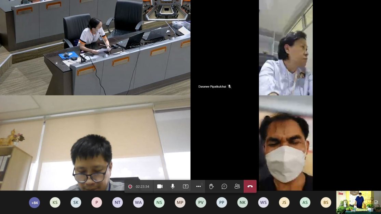Select the PP participant avatar
381x214 pixels.
(x=222, y=203)
